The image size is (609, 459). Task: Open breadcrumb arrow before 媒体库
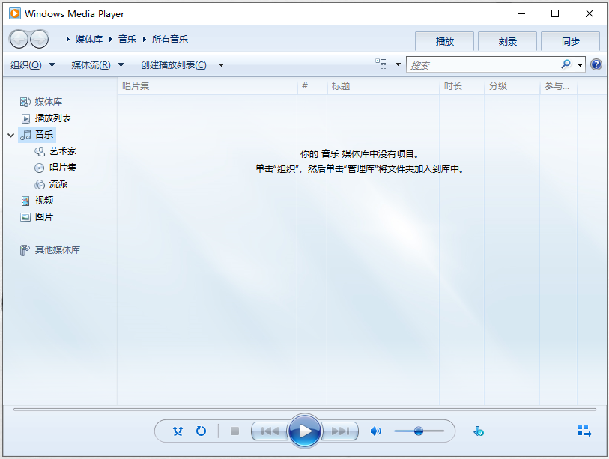tap(68, 39)
